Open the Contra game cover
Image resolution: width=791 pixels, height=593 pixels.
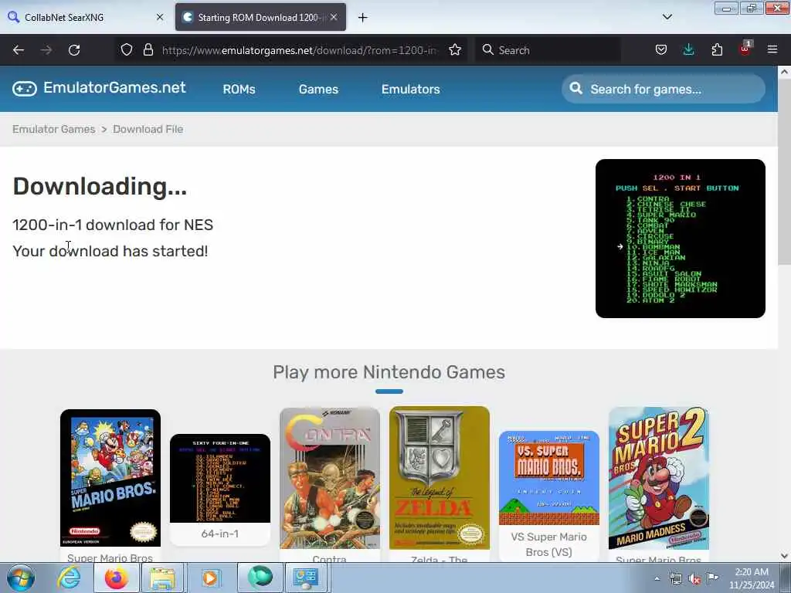point(330,478)
